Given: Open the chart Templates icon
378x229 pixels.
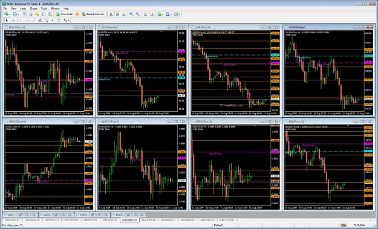Looking at the screenshot, I should point(176,15).
